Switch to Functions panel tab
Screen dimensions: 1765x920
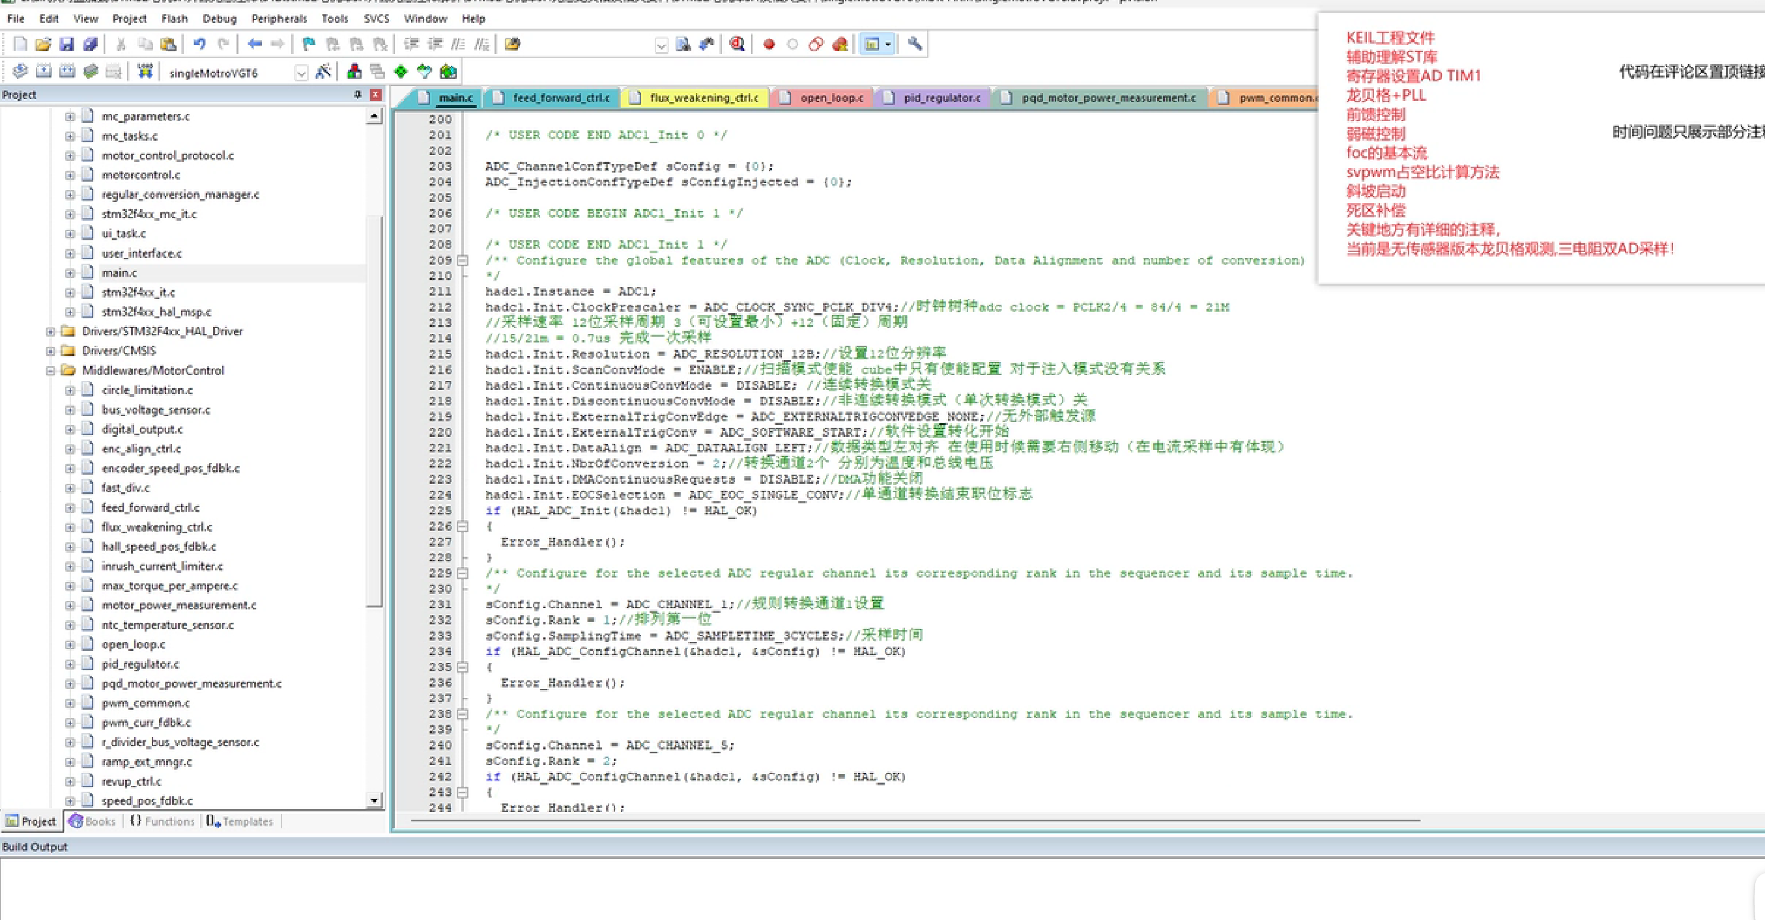coord(162,821)
